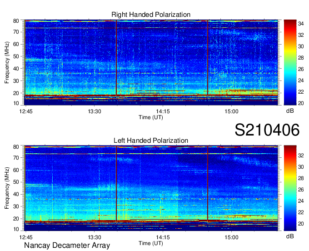Click the 10 MHz tick label on top plot
Viewport: 309px width, 251px height.
pyautogui.click(x=16, y=103)
